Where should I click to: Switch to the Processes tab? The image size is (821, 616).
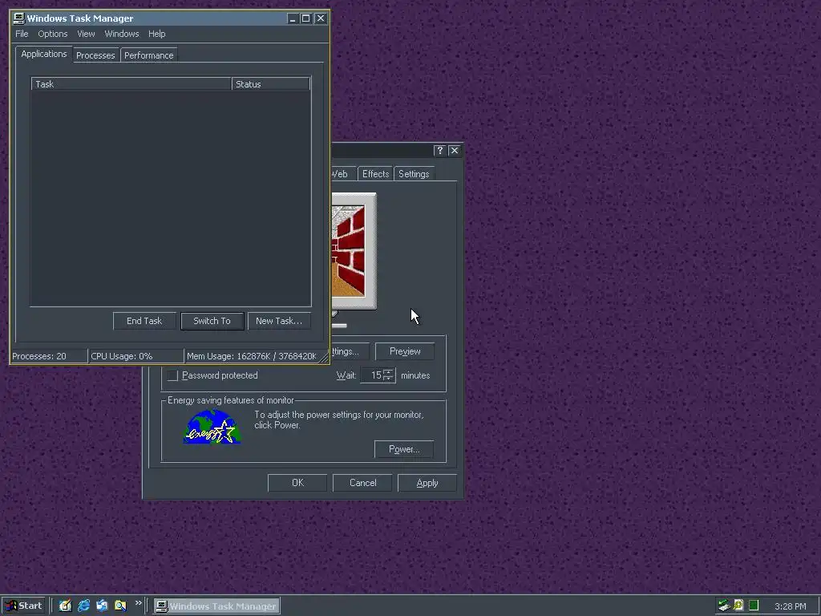pos(95,55)
